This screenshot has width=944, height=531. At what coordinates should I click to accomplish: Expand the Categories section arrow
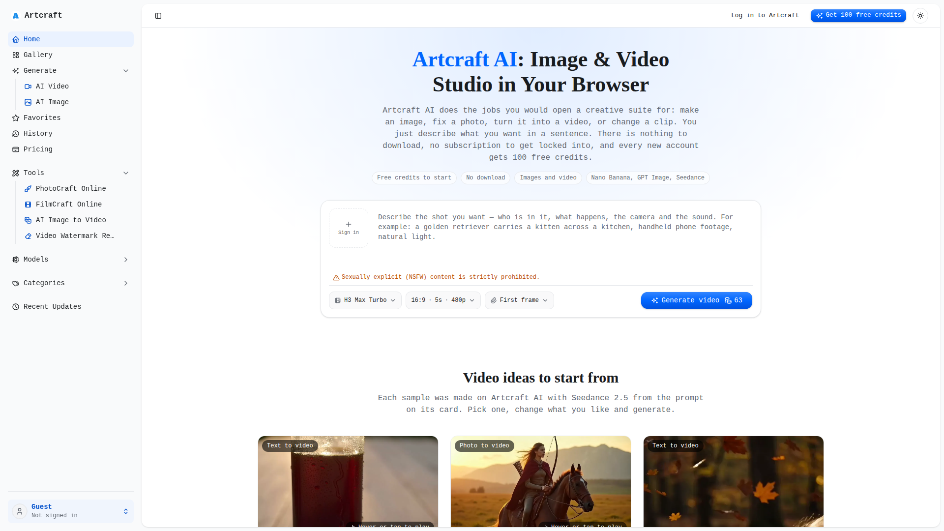[x=126, y=283]
